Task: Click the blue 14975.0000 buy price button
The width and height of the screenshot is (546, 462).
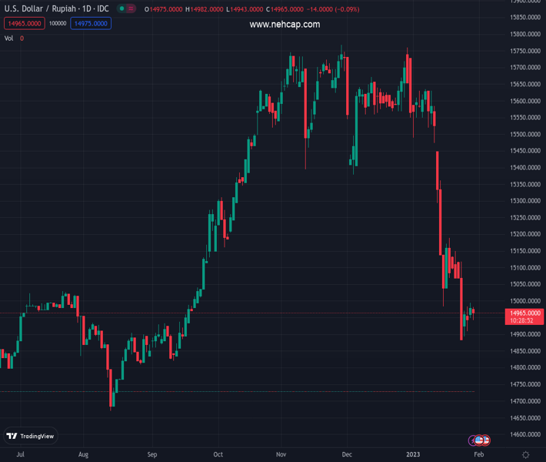Action: [x=91, y=23]
